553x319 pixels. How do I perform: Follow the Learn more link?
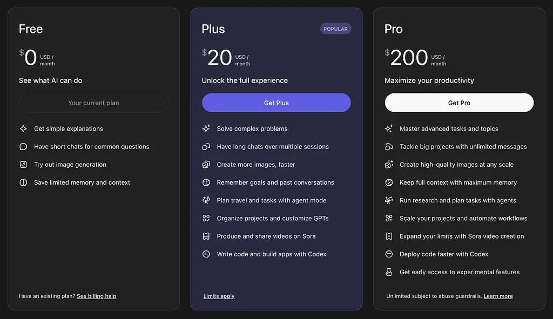(x=498, y=296)
